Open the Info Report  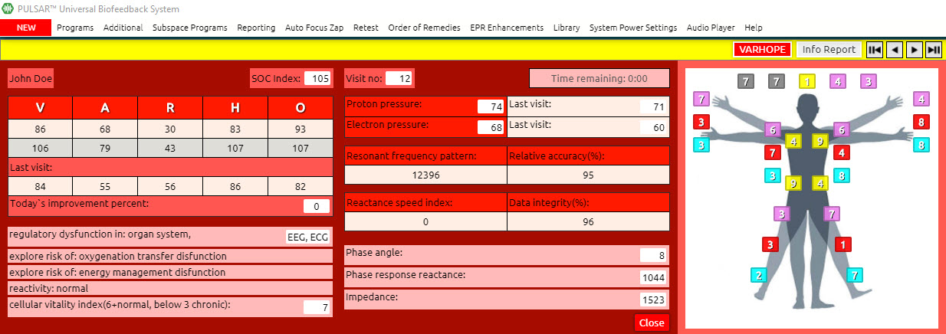tap(829, 50)
